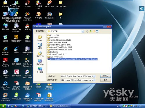
Task: Switch to the BMate browser taskbar button
Action: (x=37, y=106)
